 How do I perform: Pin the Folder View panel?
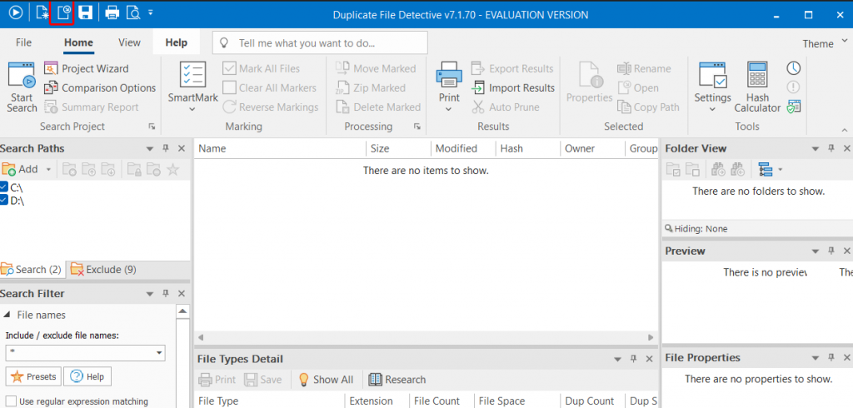pos(831,148)
